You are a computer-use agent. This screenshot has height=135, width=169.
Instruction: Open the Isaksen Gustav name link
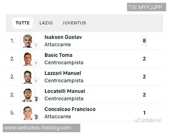click(x=63, y=37)
